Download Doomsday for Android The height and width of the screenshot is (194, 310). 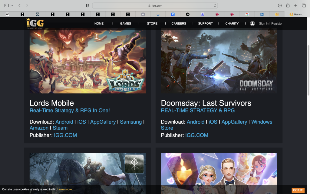[x=196, y=122]
